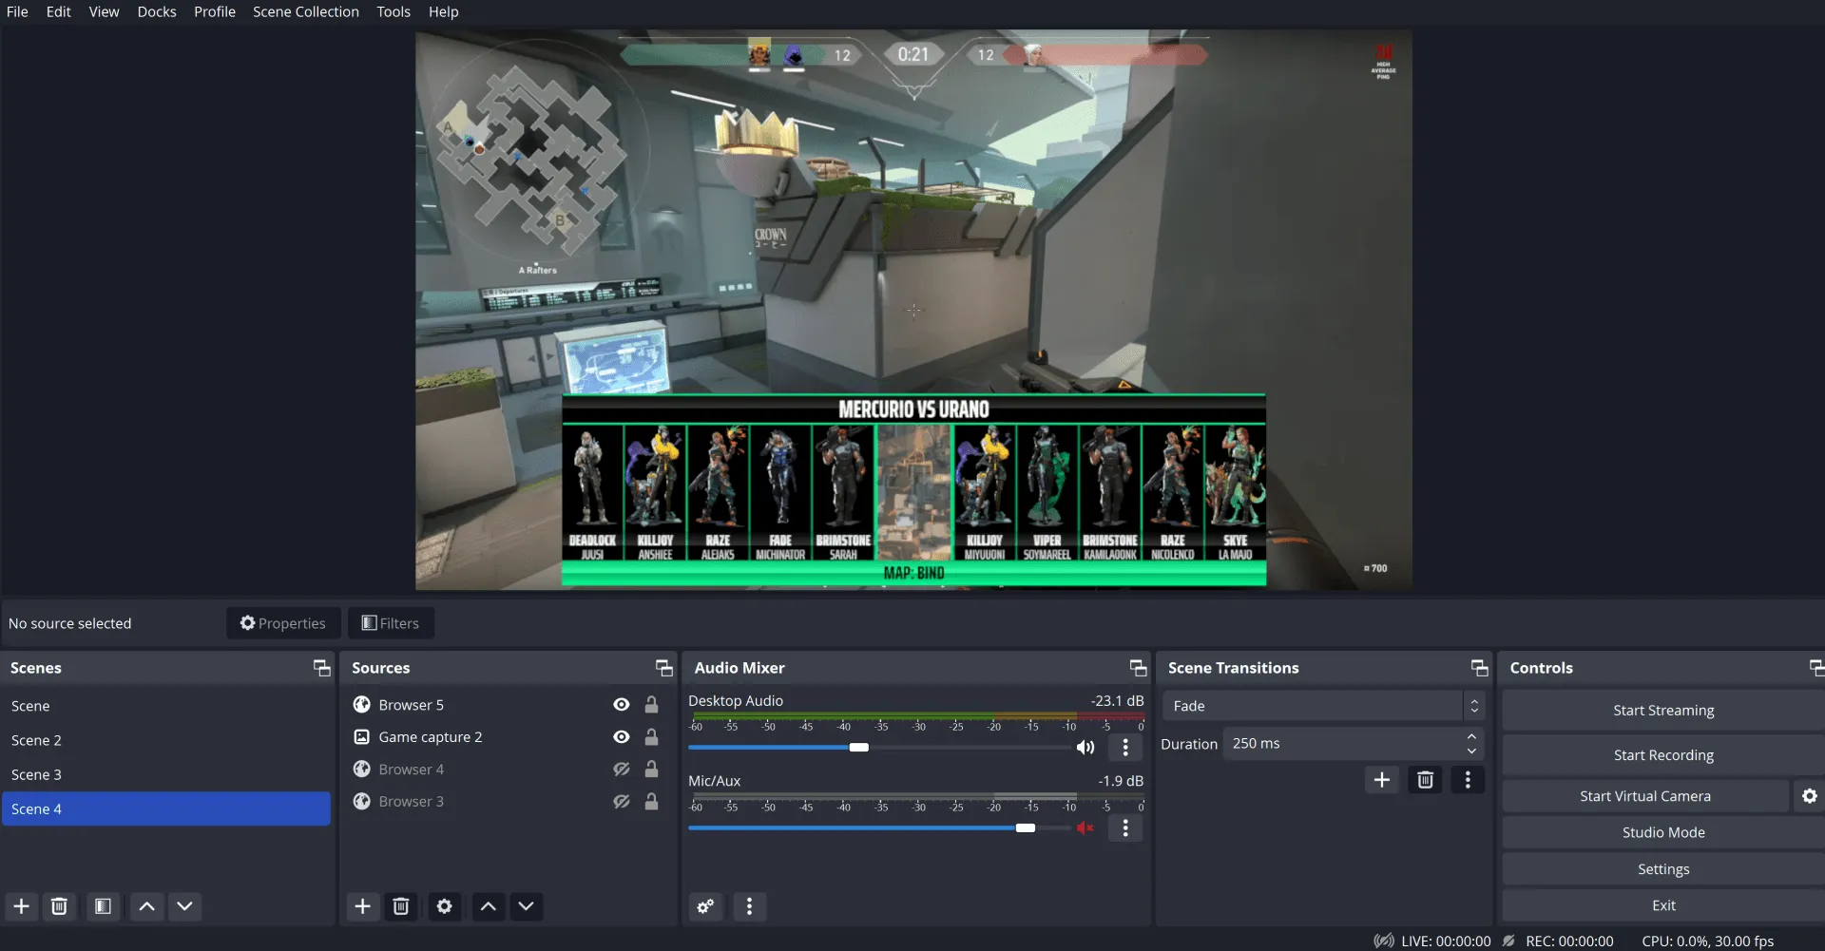Hide Game capture 2 with eye icon
The height and width of the screenshot is (951, 1825).
[622, 737]
